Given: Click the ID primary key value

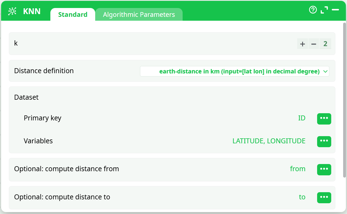Looking at the screenshot, I should [302, 118].
